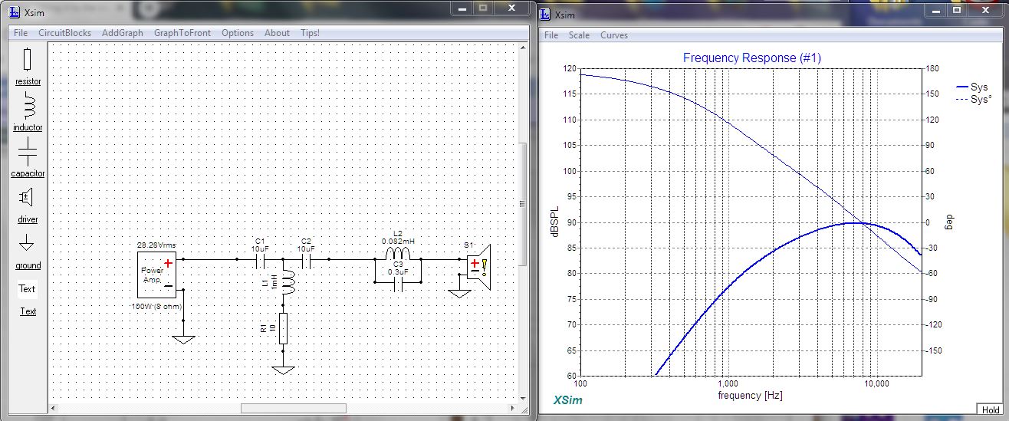Select inductor L2 0.082mH in schematic
This screenshot has width=1009, height=421.
tap(397, 255)
